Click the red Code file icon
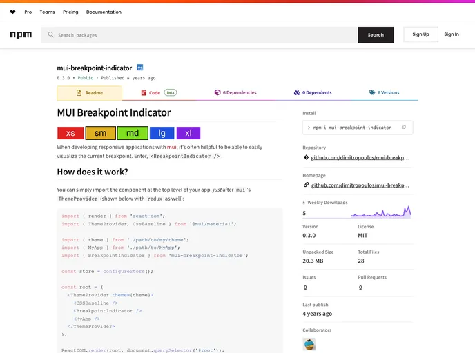475x353 pixels. [144, 92]
